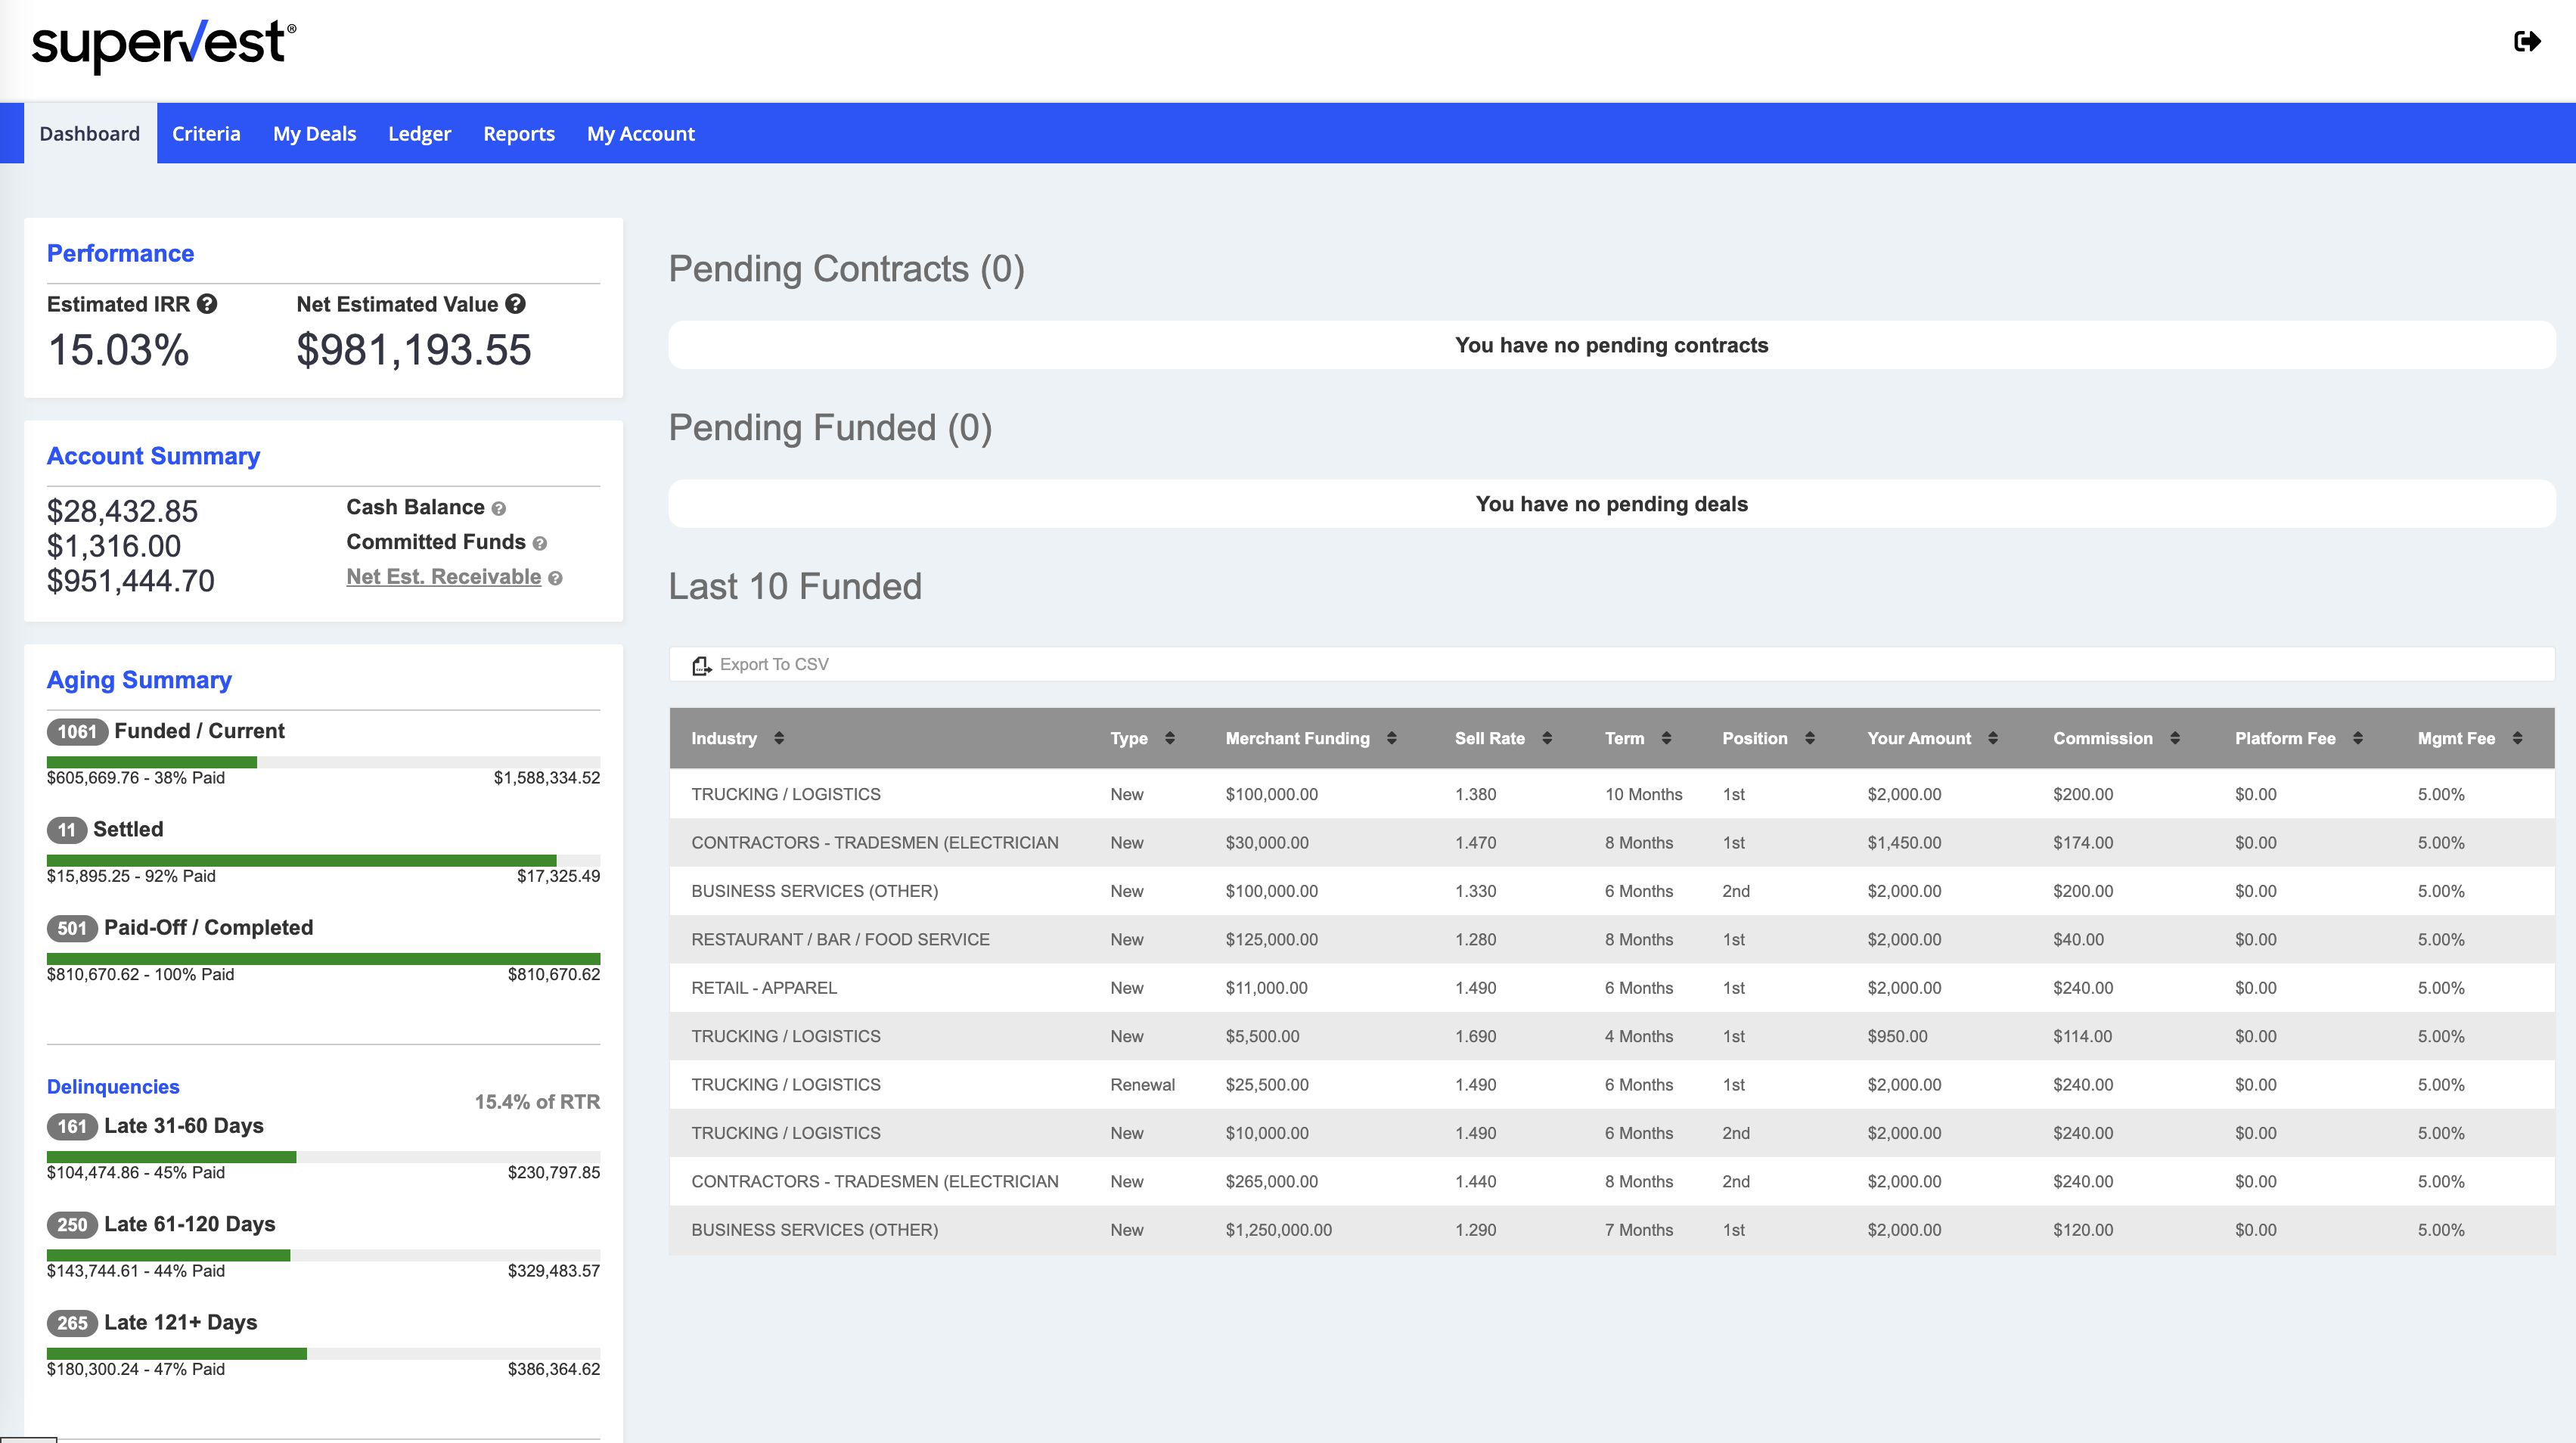2576x1443 pixels.
Task: Open the Net Est. Receivable link
Action: (443, 577)
